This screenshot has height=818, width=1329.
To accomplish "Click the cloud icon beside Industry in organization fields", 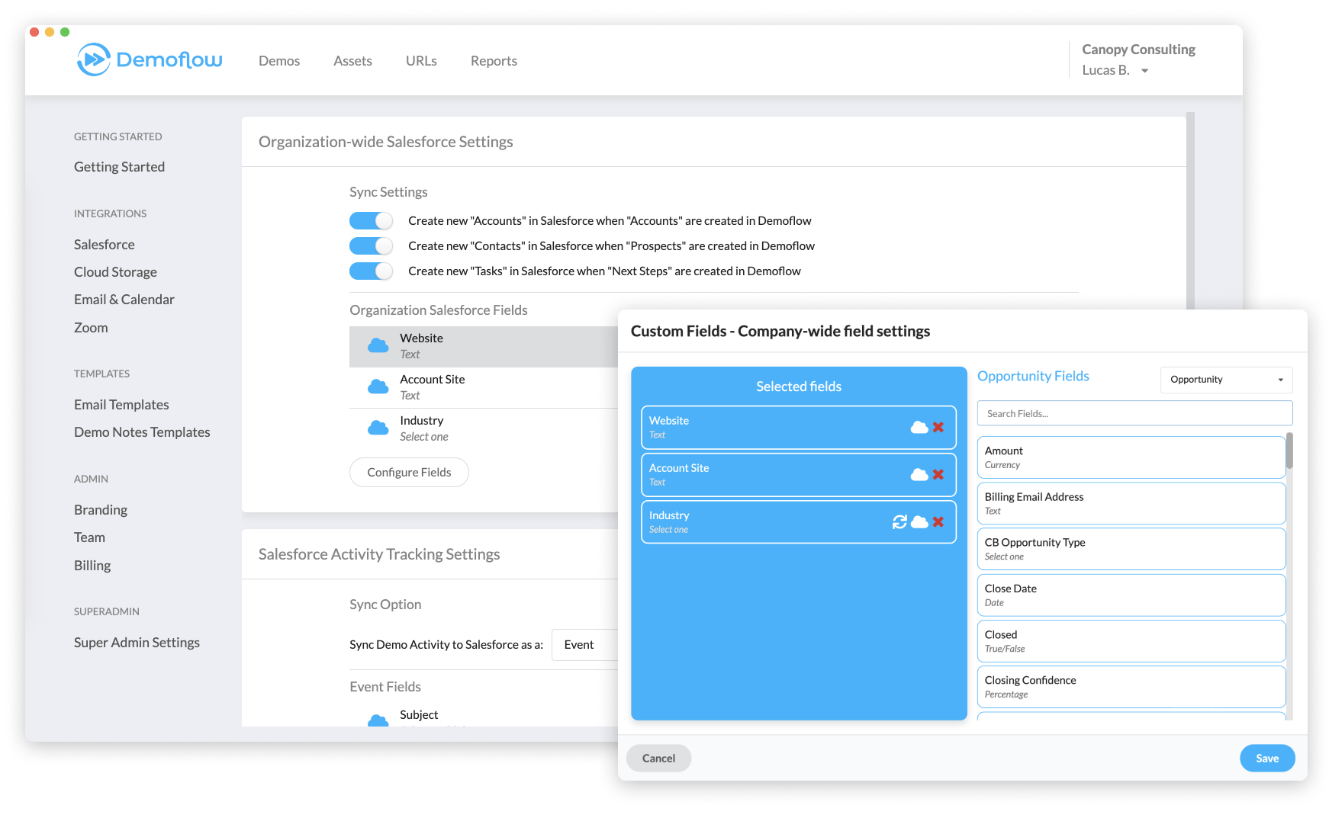I will (x=378, y=428).
